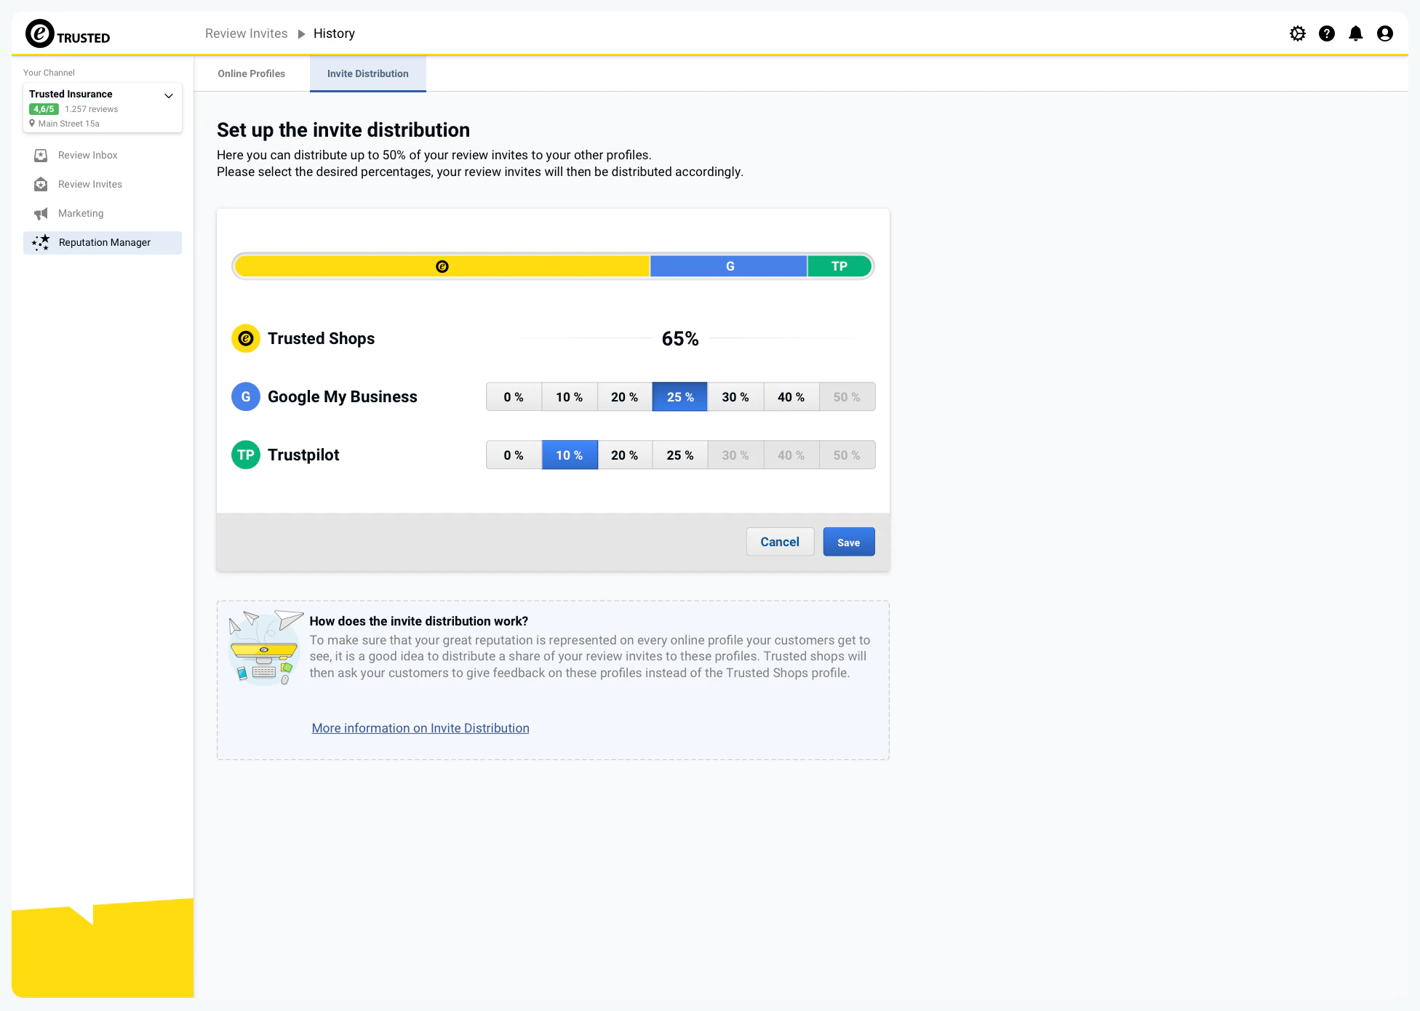Image resolution: width=1420 pixels, height=1011 pixels.
Task: Click the Google My Business G icon
Action: pos(245,396)
